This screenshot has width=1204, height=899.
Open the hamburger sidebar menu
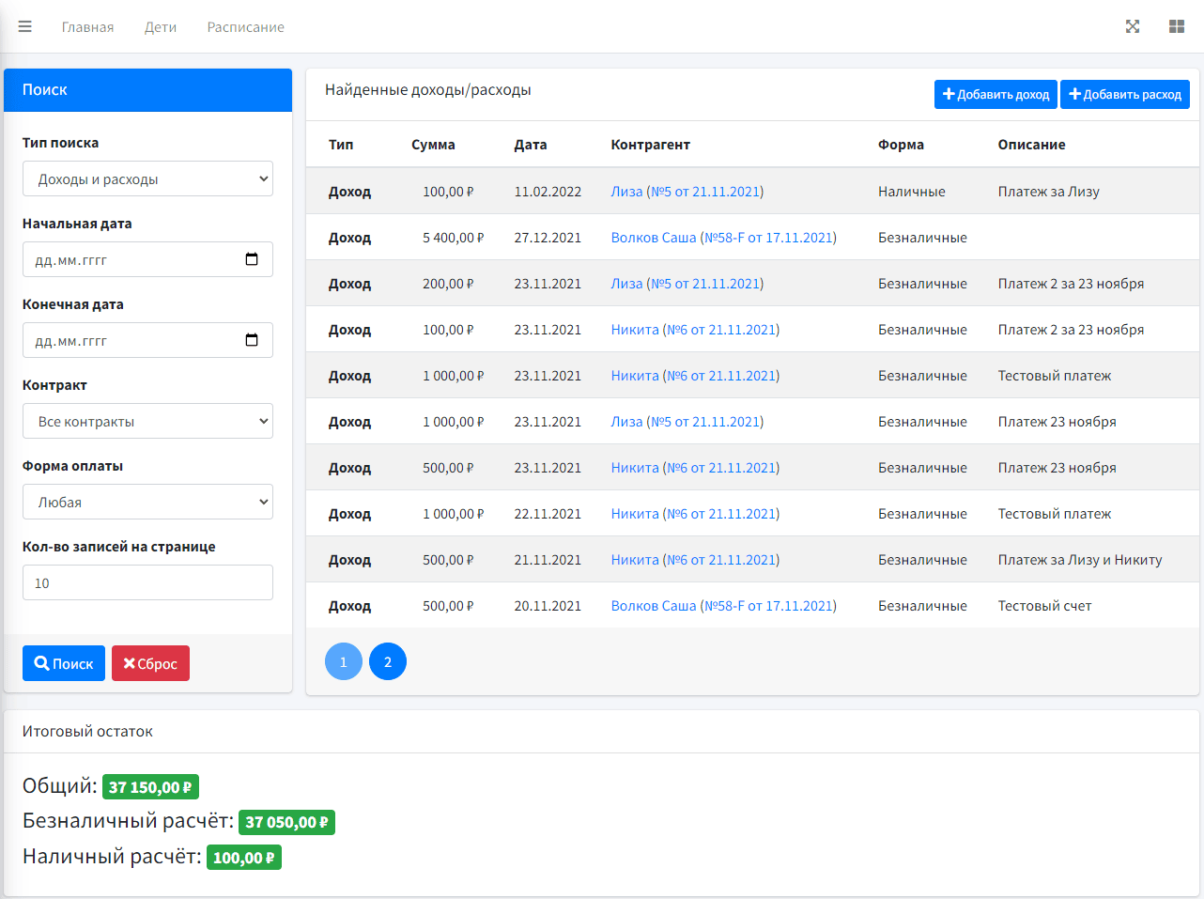25,26
